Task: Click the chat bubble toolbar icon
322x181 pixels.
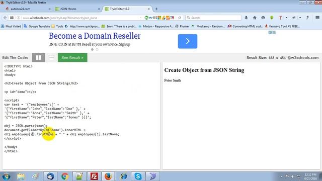Action: pos(263,18)
